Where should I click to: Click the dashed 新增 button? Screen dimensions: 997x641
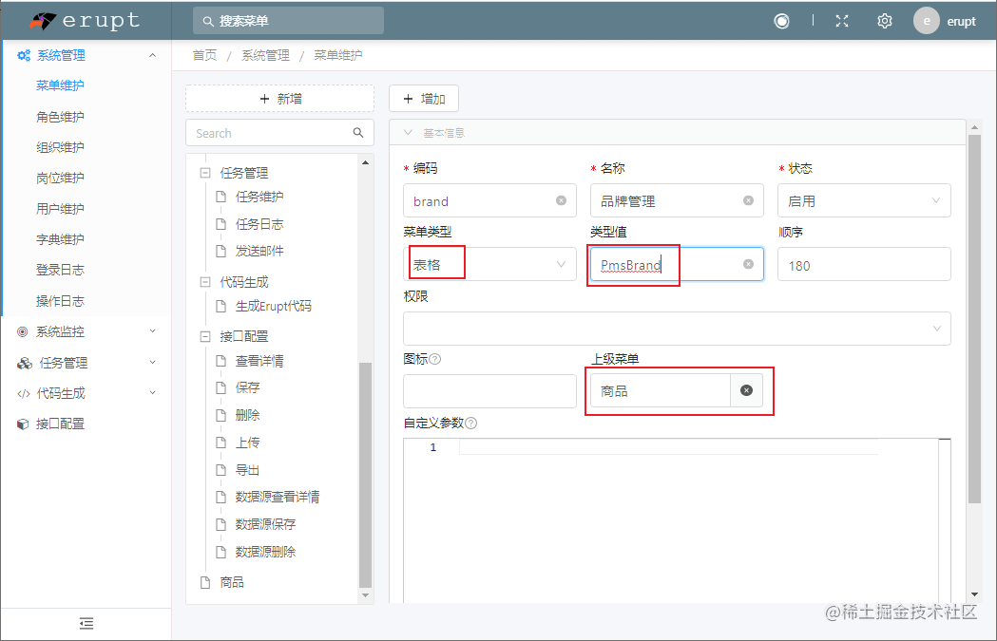(279, 99)
